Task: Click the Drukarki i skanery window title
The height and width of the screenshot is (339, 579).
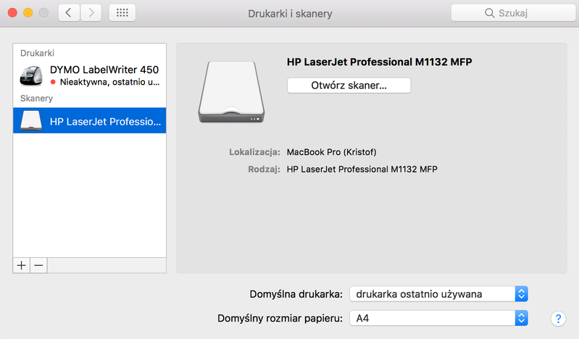Action: point(290,14)
